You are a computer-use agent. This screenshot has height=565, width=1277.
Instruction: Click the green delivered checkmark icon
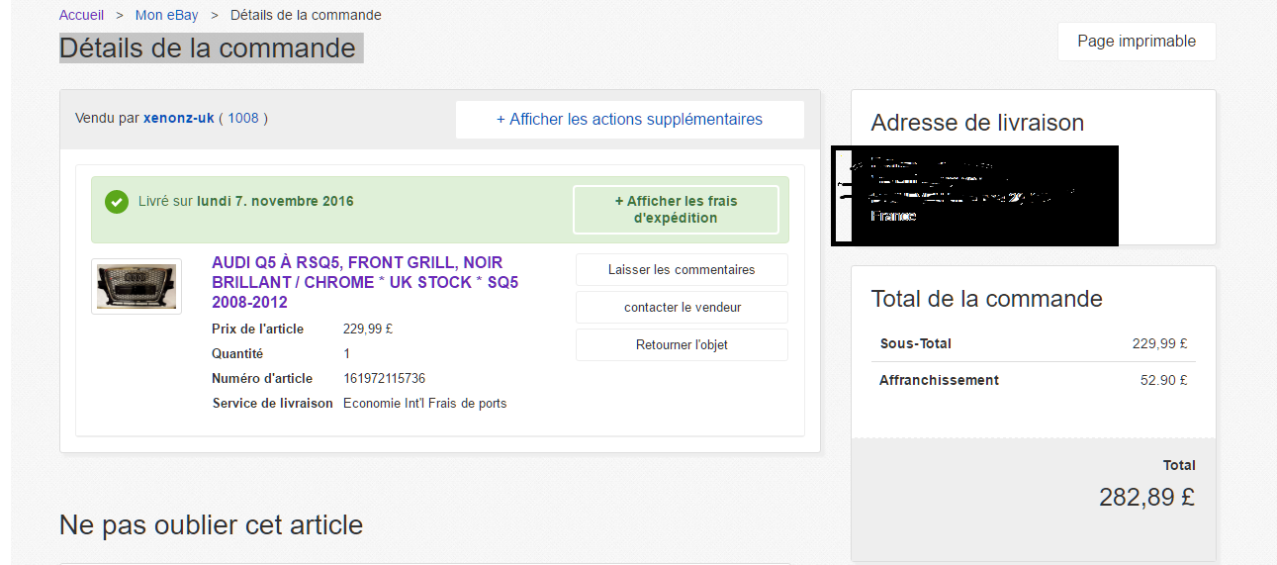pyautogui.click(x=117, y=202)
